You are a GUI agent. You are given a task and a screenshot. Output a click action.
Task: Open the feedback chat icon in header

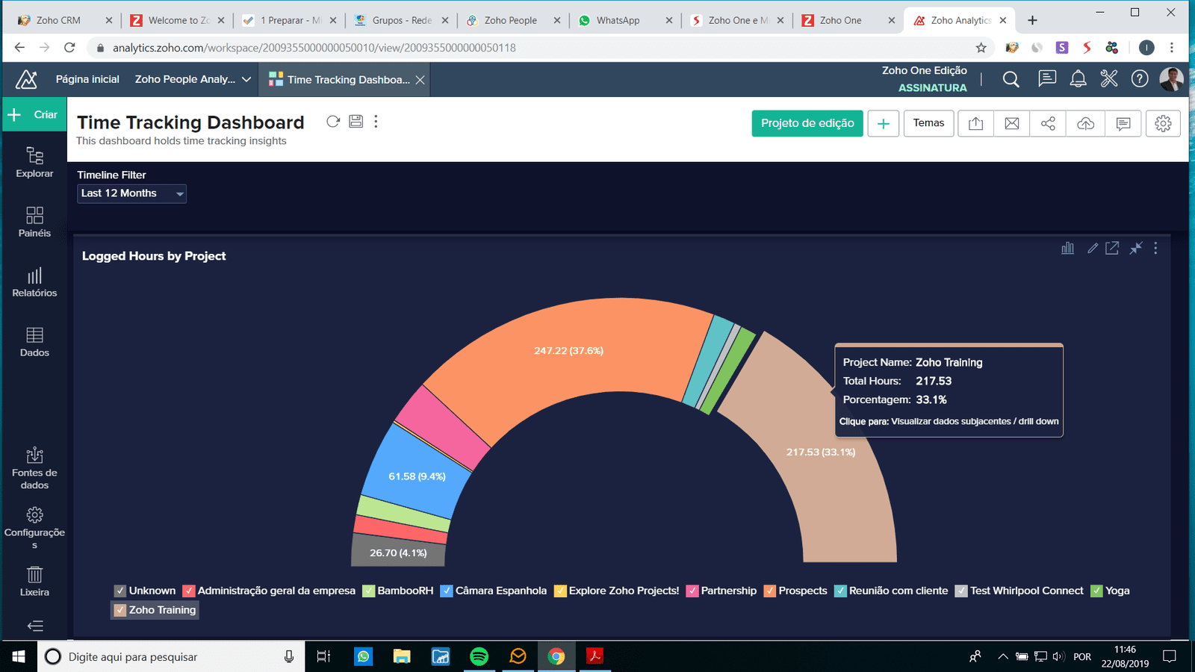[x=1047, y=78]
